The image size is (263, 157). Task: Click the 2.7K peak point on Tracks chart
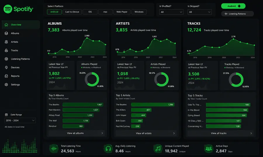(x=233, y=39)
